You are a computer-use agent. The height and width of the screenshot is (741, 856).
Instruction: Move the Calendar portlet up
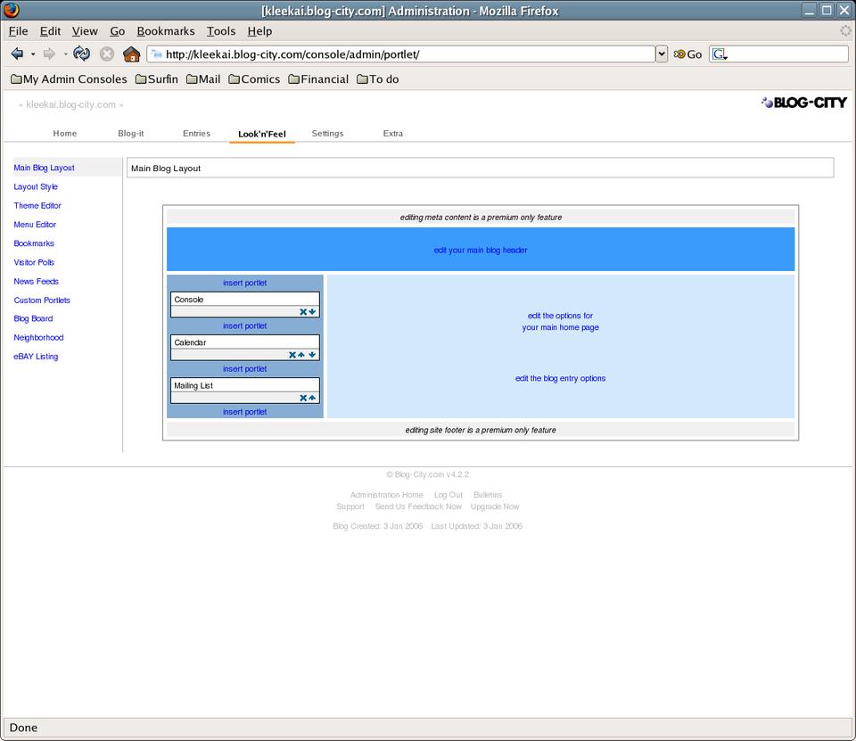click(302, 355)
